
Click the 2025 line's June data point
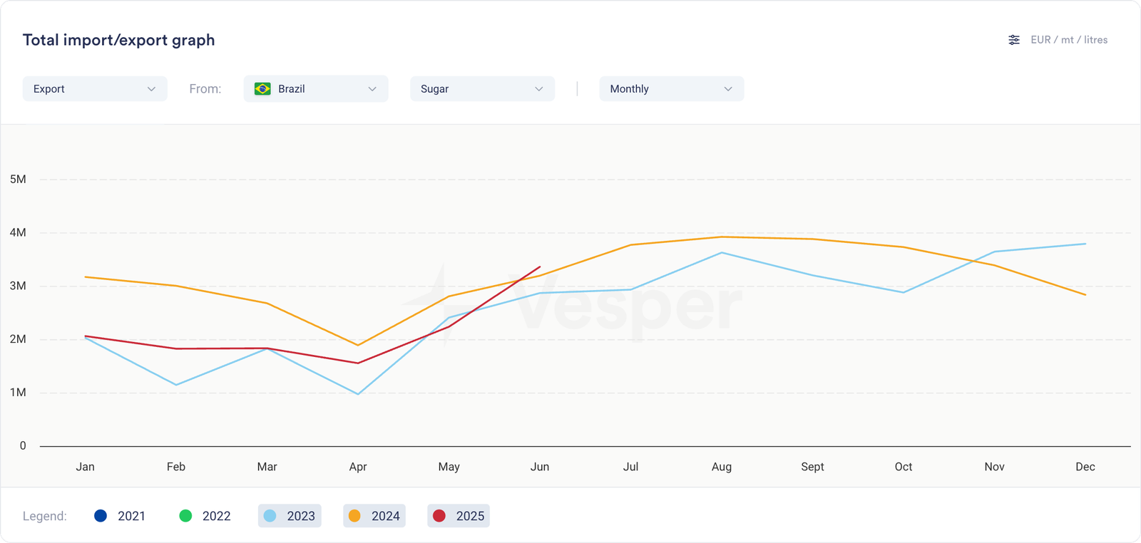coord(540,267)
